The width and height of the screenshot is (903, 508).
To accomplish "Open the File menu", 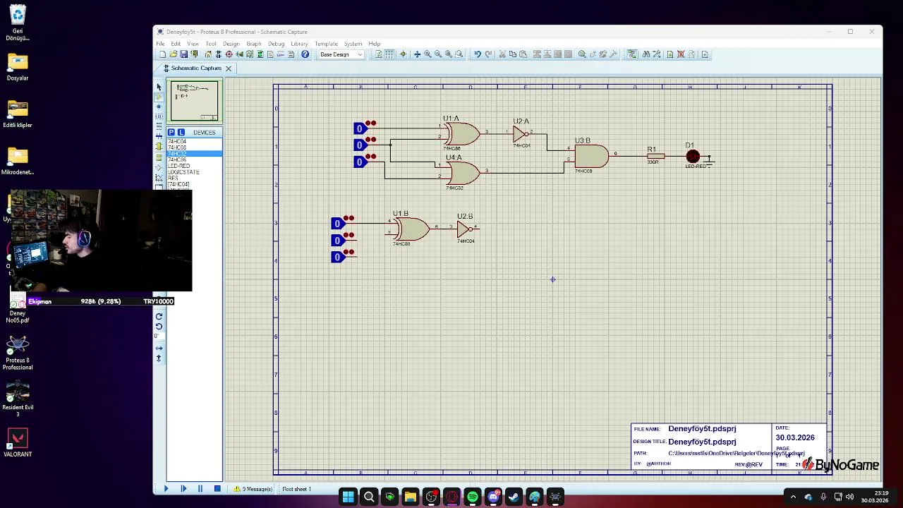I will click(160, 44).
